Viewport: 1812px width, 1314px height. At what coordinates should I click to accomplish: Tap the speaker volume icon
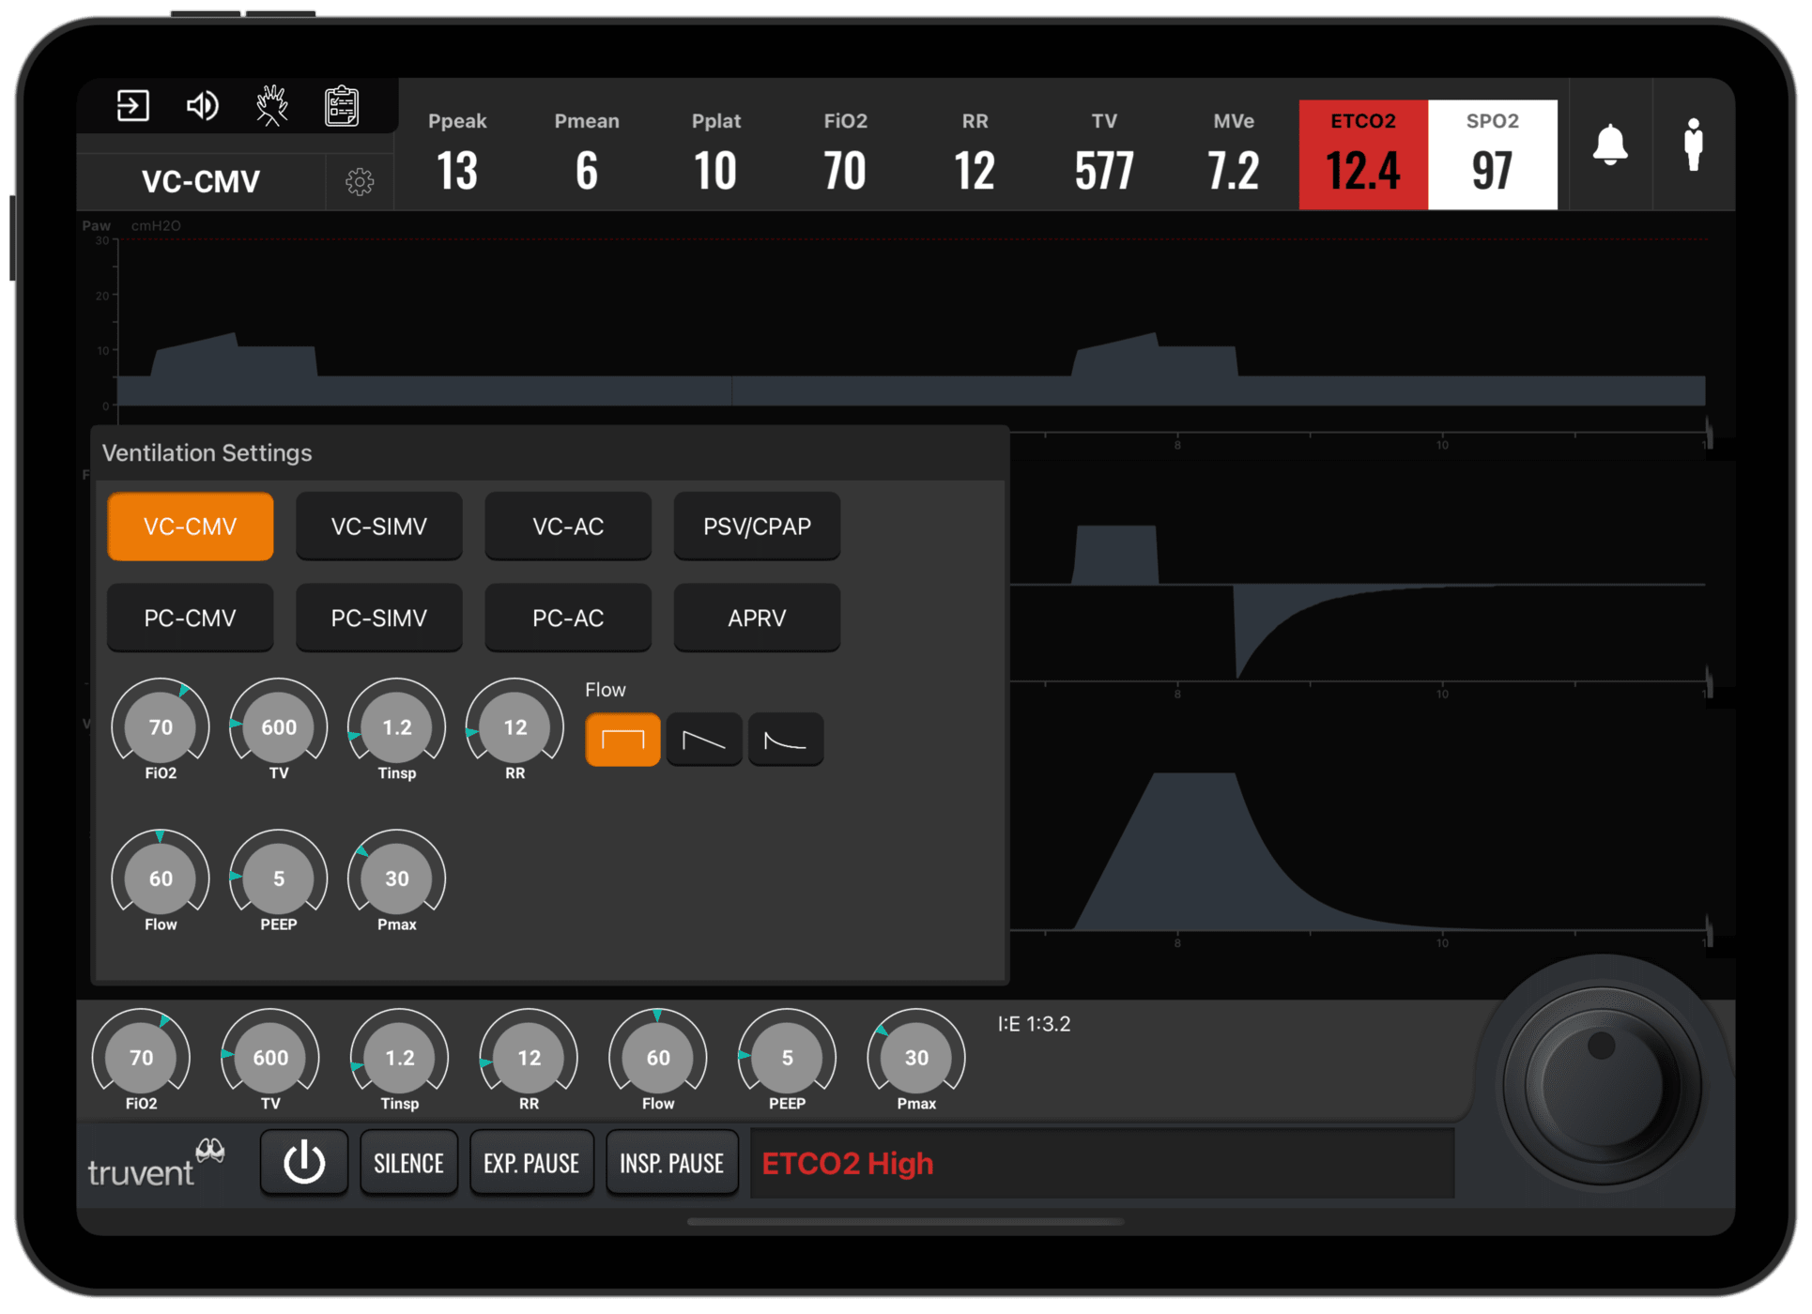(202, 105)
